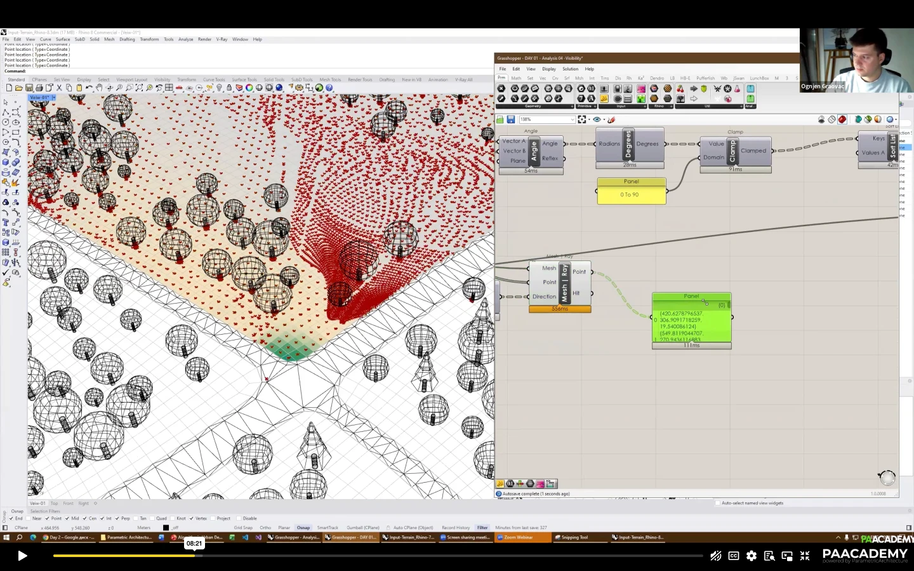Click the red Only Draw Preview Selected icon
Viewport: 914px width, 571px height.
pyautogui.click(x=842, y=119)
